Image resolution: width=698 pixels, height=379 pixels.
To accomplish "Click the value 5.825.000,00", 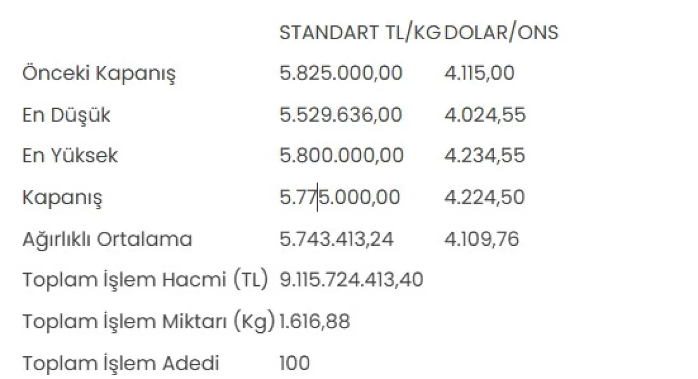I will (x=341, y=73).
